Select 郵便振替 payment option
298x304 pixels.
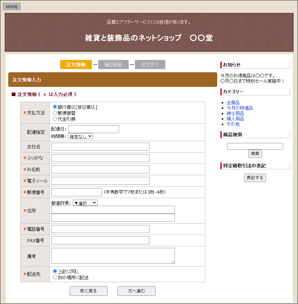pos(55,113)
